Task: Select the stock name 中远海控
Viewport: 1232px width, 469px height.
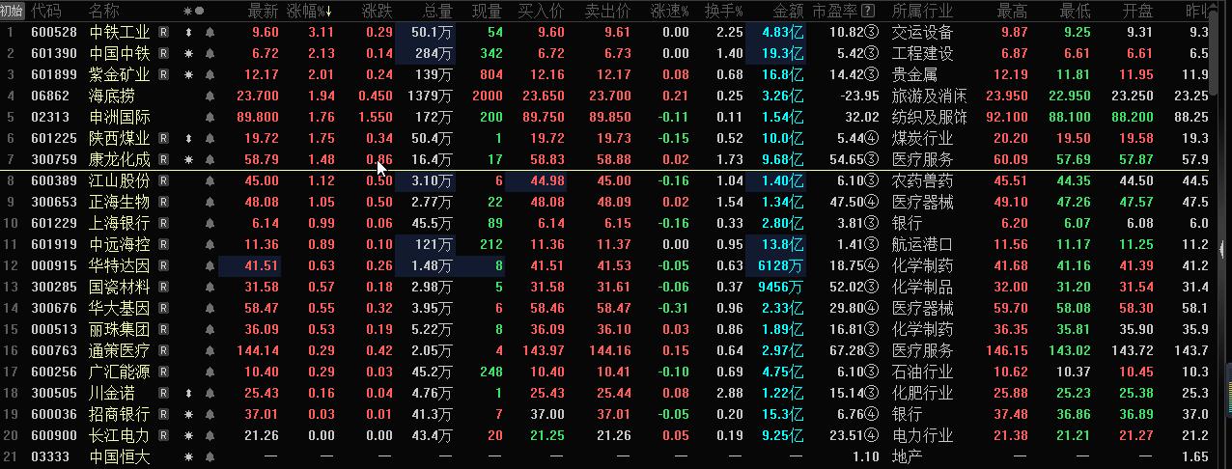Action: (x=120, y=245)
